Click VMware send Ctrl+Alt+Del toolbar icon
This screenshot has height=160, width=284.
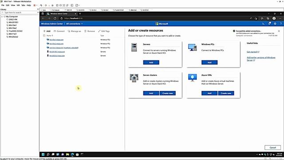click(41, 5)
